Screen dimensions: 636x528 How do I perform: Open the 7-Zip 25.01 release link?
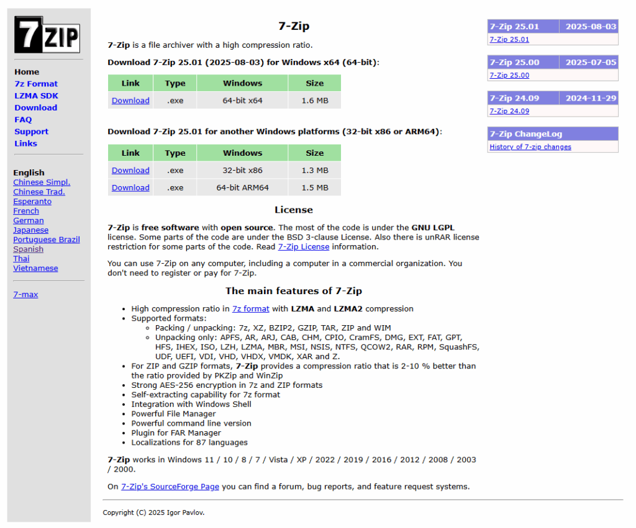pyautogui.click(x=509, y=39)
